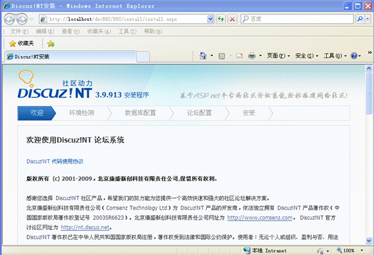The image size is (374, 255).
Task: Open the 工具(T) menu
Action: click(x=127, y=31)
